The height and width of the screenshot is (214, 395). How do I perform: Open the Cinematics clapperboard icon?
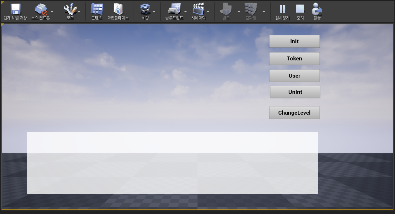198,12
